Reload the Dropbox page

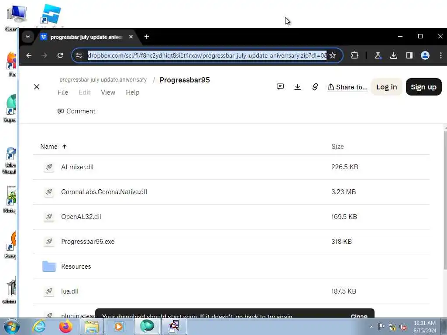tap(60, 55)
